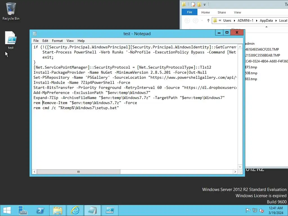
Task: Launch Server Manager from the taskbar
Action: coord(22,210)
